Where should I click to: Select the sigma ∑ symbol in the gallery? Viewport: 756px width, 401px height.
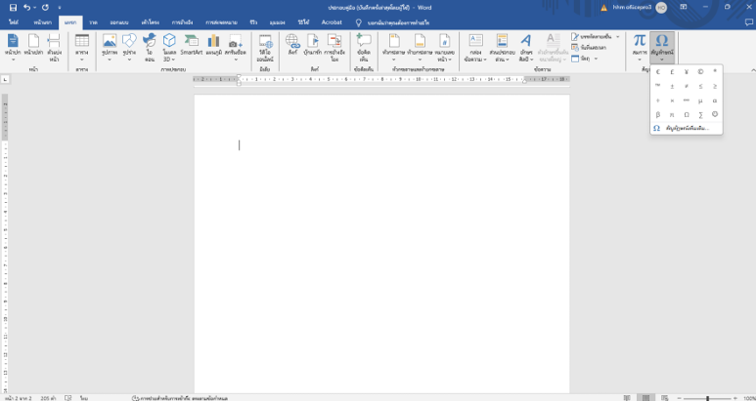point(700,114)
